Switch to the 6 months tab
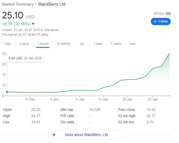The height and width of the screenshot is (143, 179). (64, 44)
